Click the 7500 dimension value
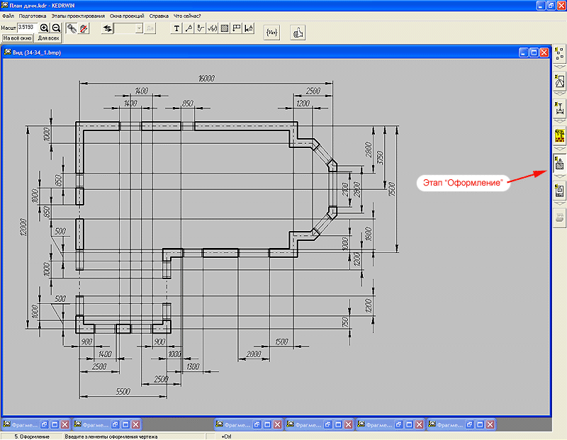Screen dimensions: 567x440 392,189
